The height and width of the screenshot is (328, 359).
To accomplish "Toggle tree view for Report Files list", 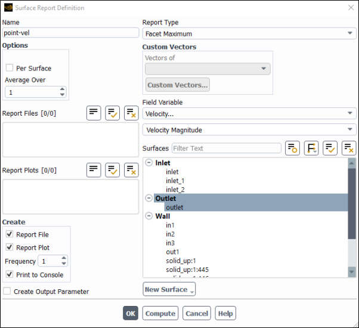I will pos(94,113).
